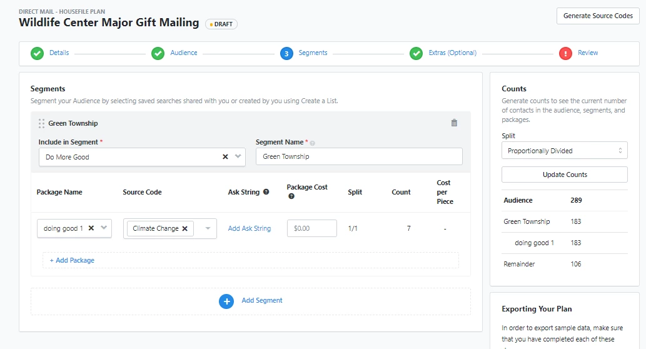Click the Split value 1/1
The width and height of the screenshot is (646, 349).
click(x=353, y=228)
